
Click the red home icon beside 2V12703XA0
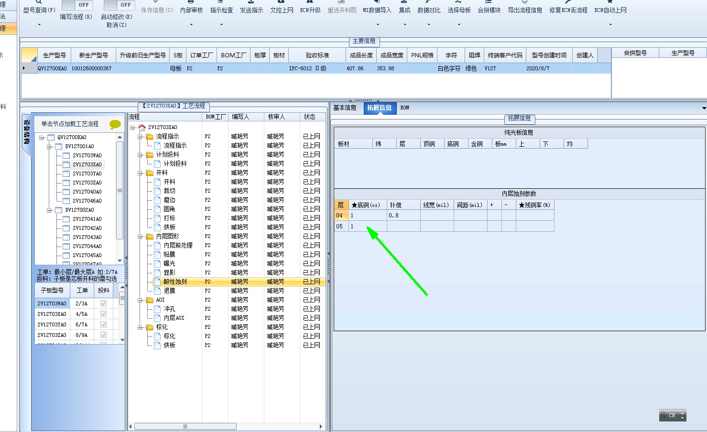click(141, 127)
